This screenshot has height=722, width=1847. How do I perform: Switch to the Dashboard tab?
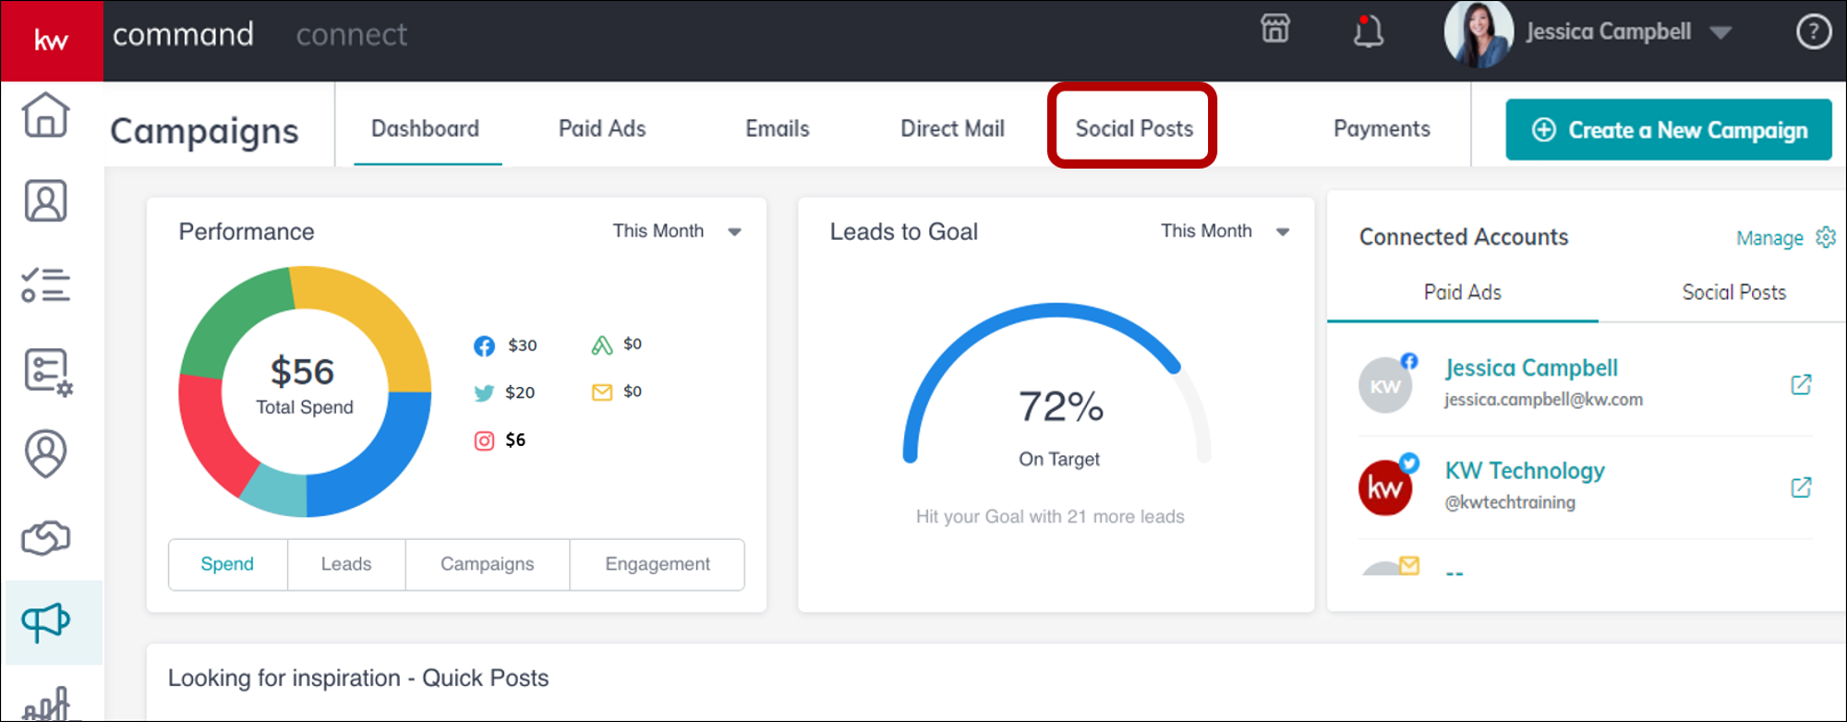426,128
